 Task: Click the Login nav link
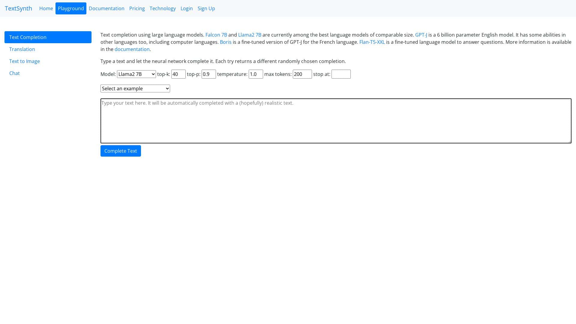[187, 8]
